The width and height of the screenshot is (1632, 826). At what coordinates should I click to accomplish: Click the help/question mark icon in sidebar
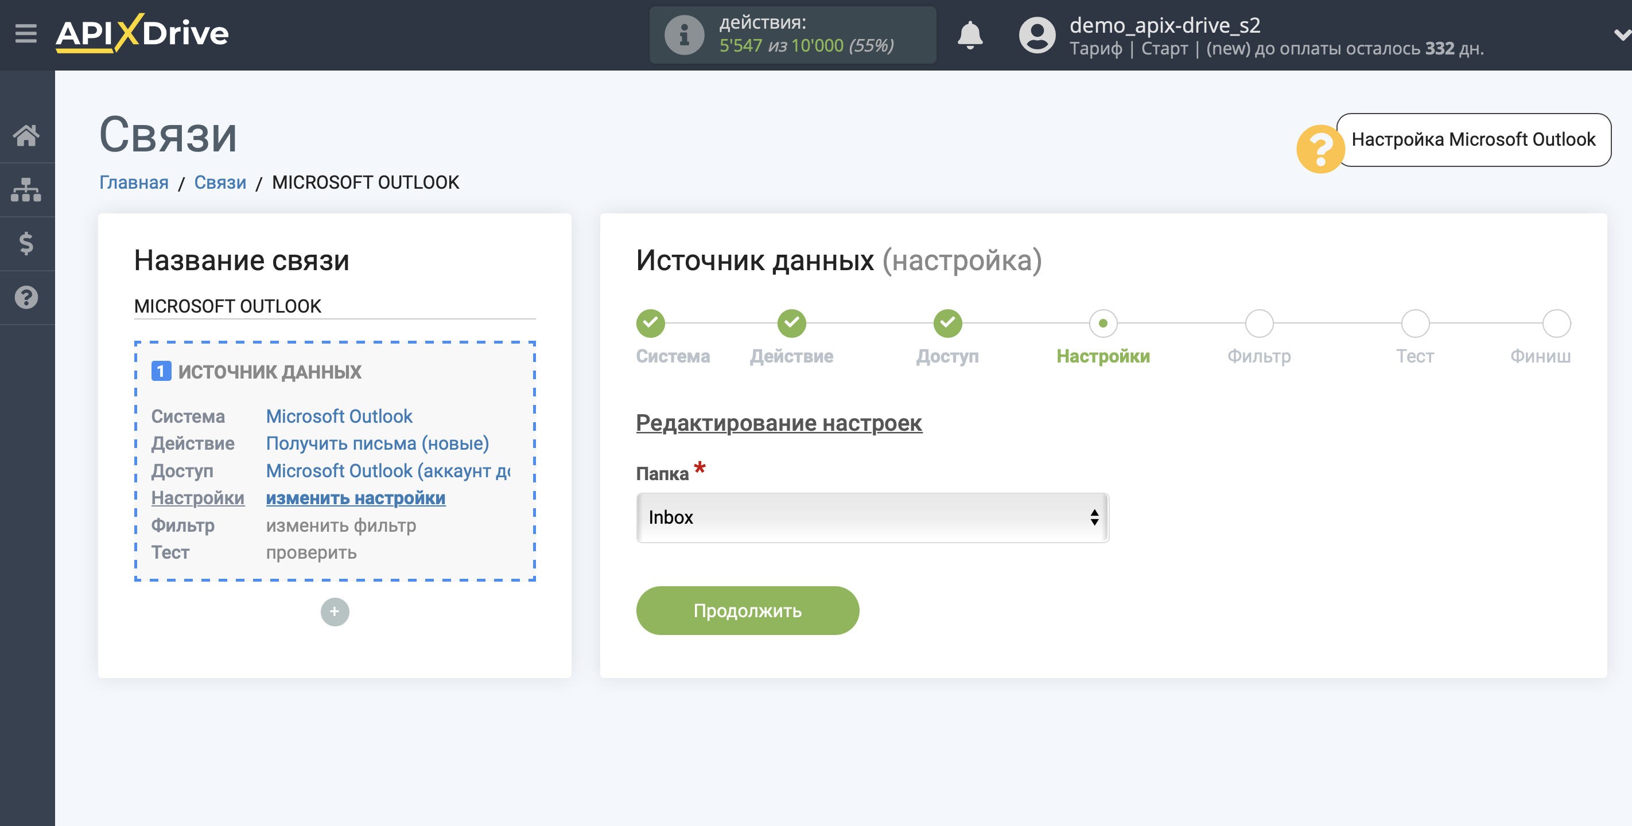(x=28, y=296)
